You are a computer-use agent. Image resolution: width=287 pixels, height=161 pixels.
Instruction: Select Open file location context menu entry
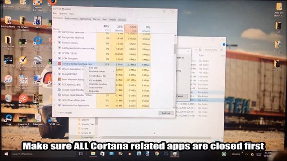(98, 84)
